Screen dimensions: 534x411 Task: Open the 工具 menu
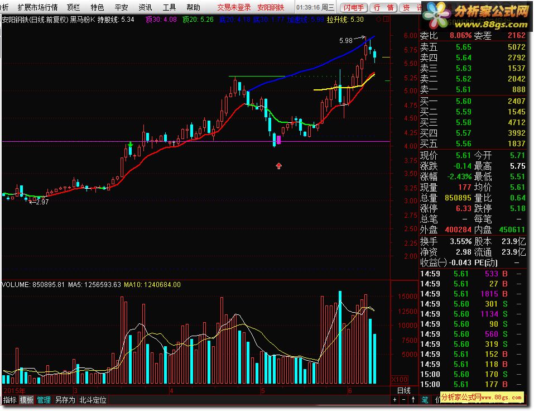(x=169, y=7)
